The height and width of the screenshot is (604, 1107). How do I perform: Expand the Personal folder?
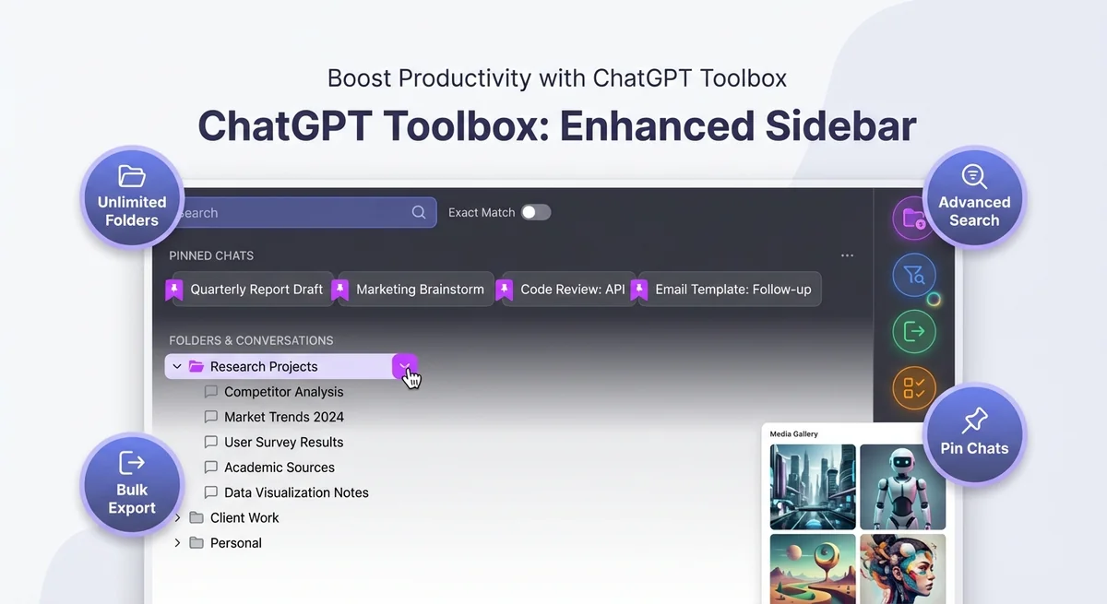coord(177,543)
